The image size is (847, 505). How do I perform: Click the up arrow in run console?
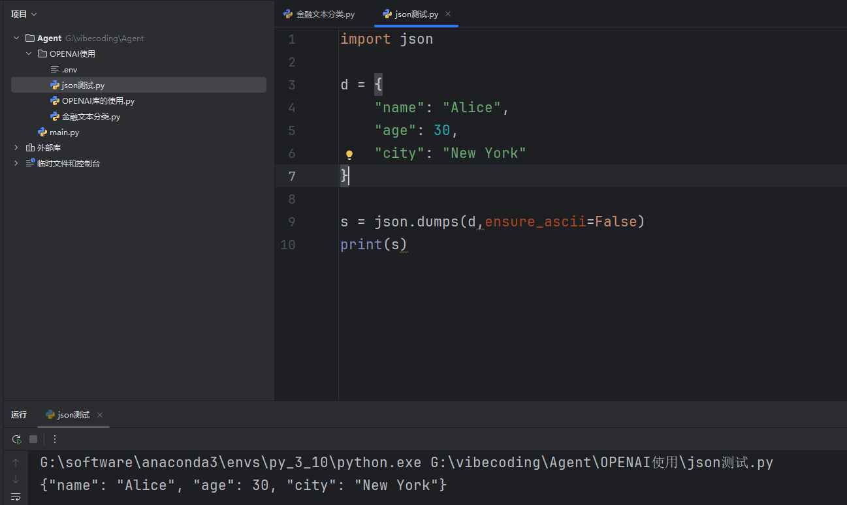pyautogui.click(x=16, y=463)
